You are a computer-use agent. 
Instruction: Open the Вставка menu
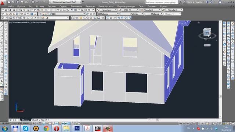click(40, 7)
